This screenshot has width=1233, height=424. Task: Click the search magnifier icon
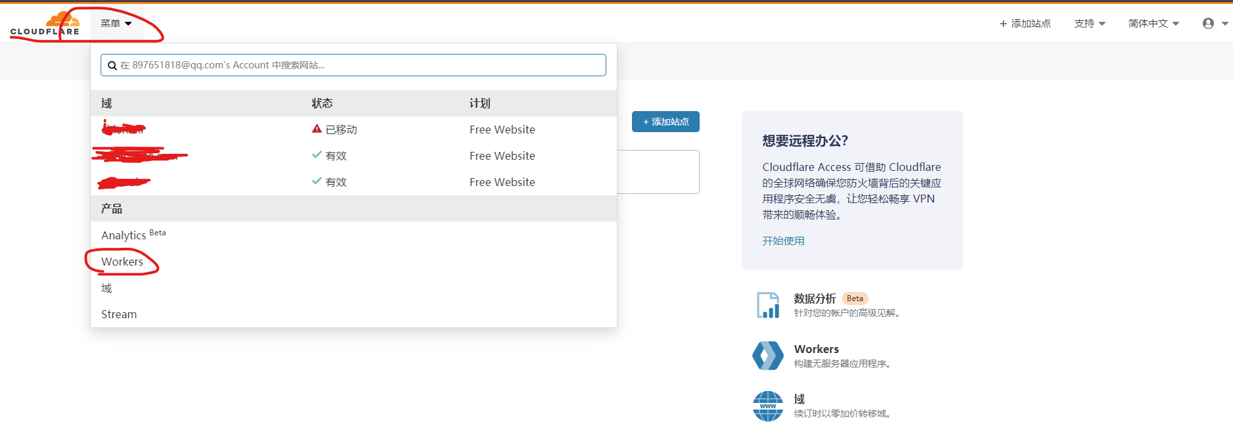[x=112, y=65]
